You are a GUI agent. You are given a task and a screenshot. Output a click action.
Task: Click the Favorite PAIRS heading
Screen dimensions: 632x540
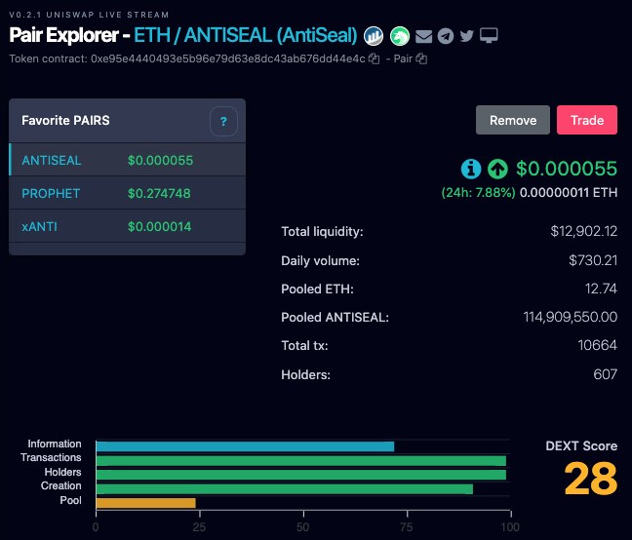(65, 121)
